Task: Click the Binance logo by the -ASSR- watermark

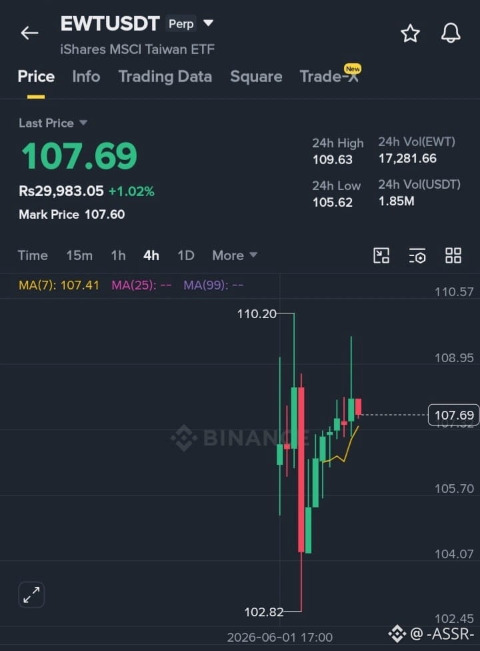Action: coord(397,634)
